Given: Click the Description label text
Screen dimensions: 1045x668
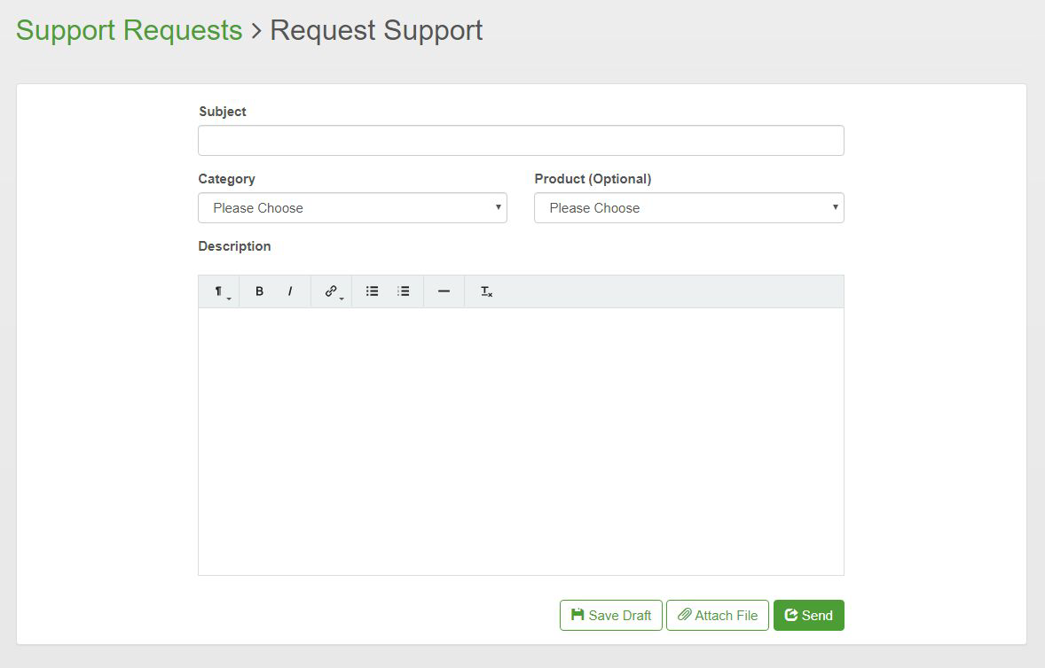Looking at the screenshot, I should click(234, 246).
